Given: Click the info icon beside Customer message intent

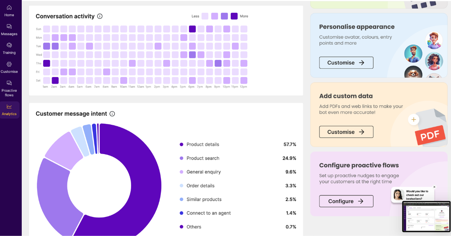Looking at the screenshot, I should pyautogui.click(x=112, y=113).
